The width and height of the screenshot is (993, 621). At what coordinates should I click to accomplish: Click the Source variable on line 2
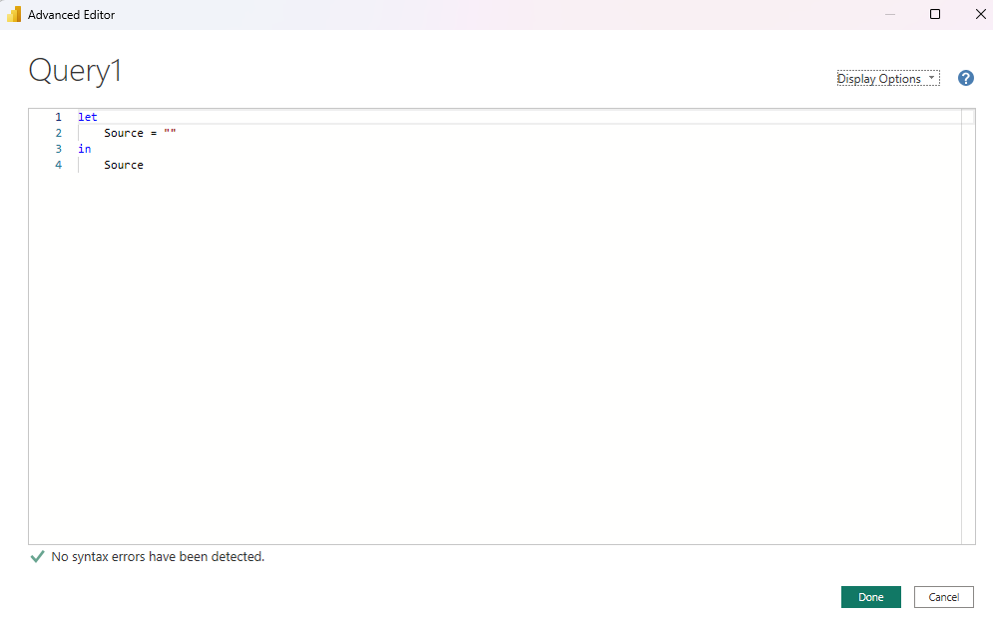pyautogui.click(x=123, y=132)
